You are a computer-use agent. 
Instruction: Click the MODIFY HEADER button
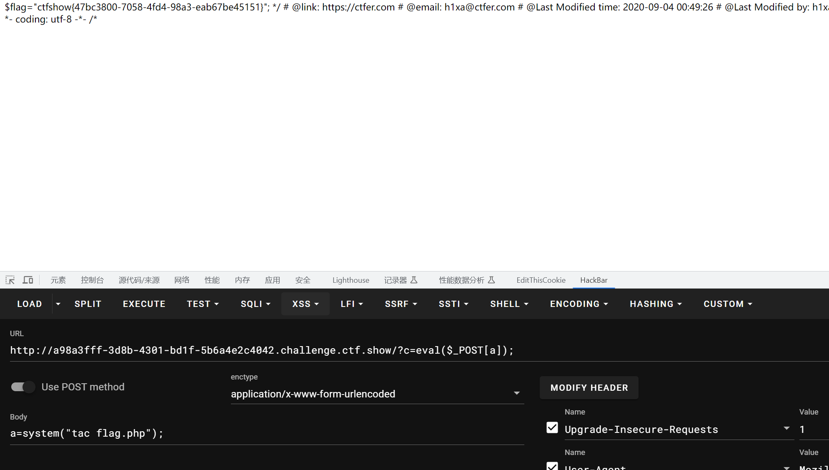click(x=589, y=388)
